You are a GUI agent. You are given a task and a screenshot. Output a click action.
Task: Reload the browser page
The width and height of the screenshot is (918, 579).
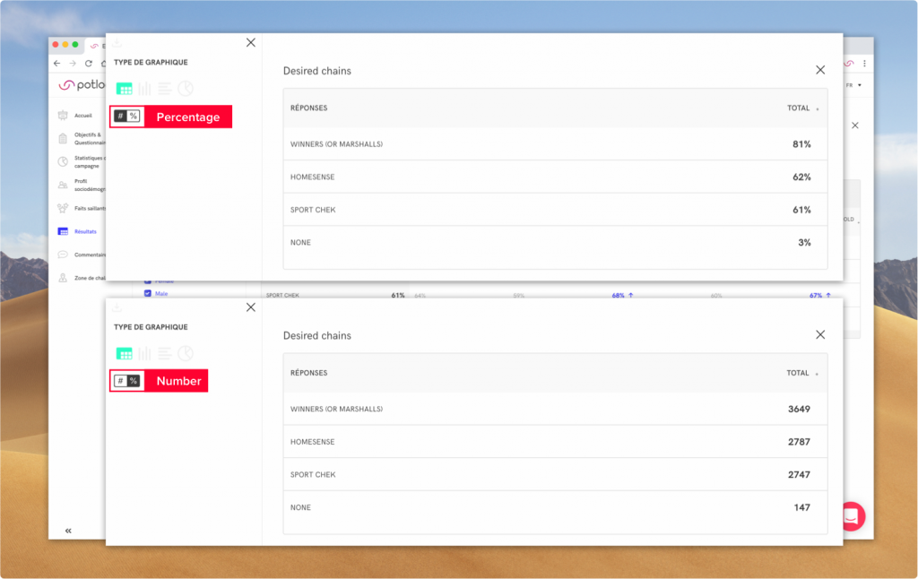89,64
